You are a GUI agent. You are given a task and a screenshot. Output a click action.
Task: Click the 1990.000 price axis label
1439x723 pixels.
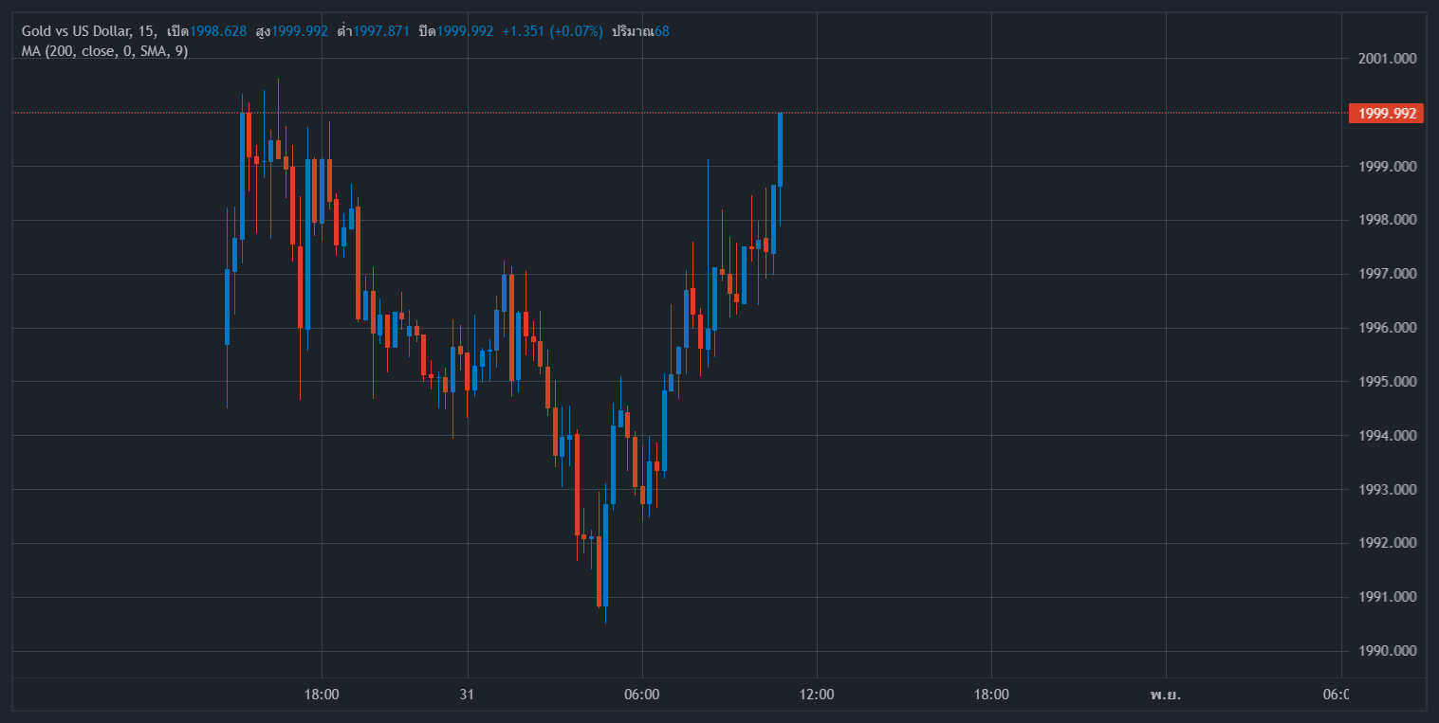pyautogui.click(x=1387, y=651)
